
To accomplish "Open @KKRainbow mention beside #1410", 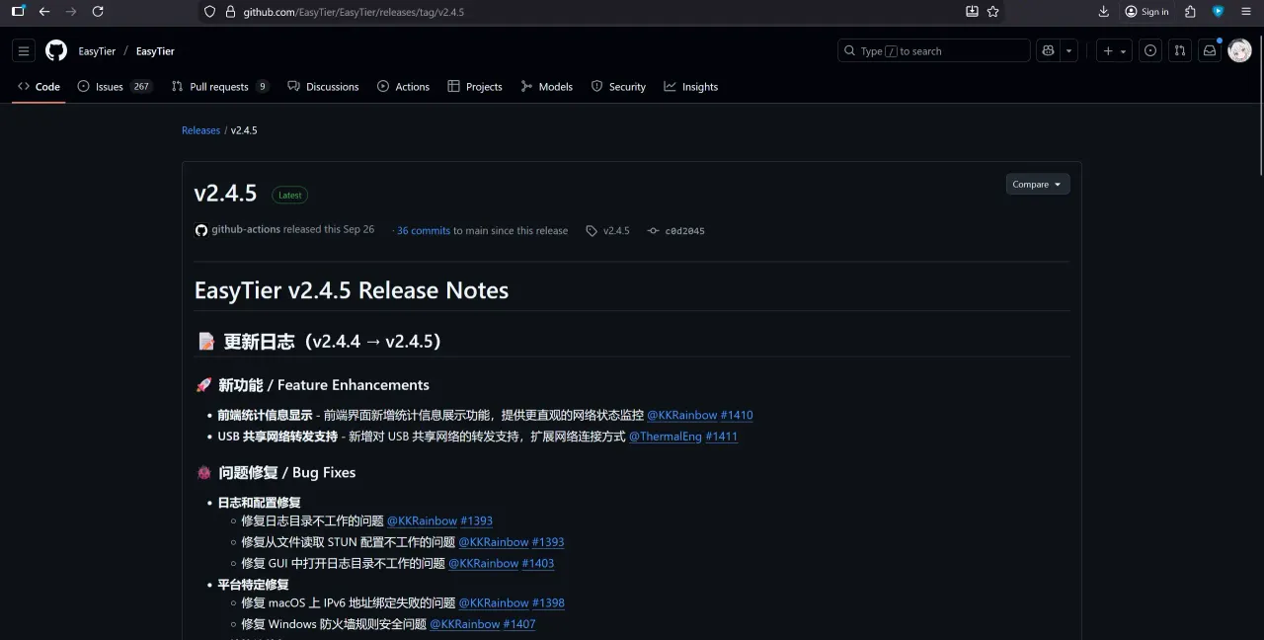I will 682,415.
